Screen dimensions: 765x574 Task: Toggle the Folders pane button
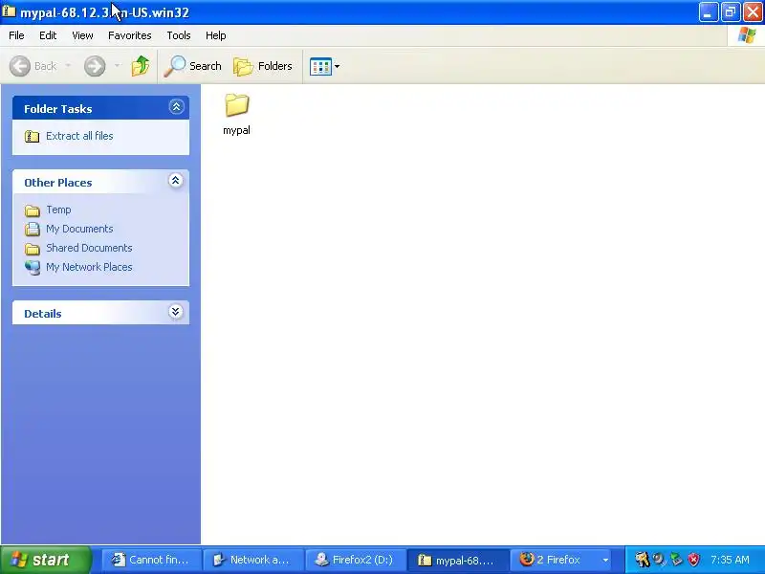(263, 66)
